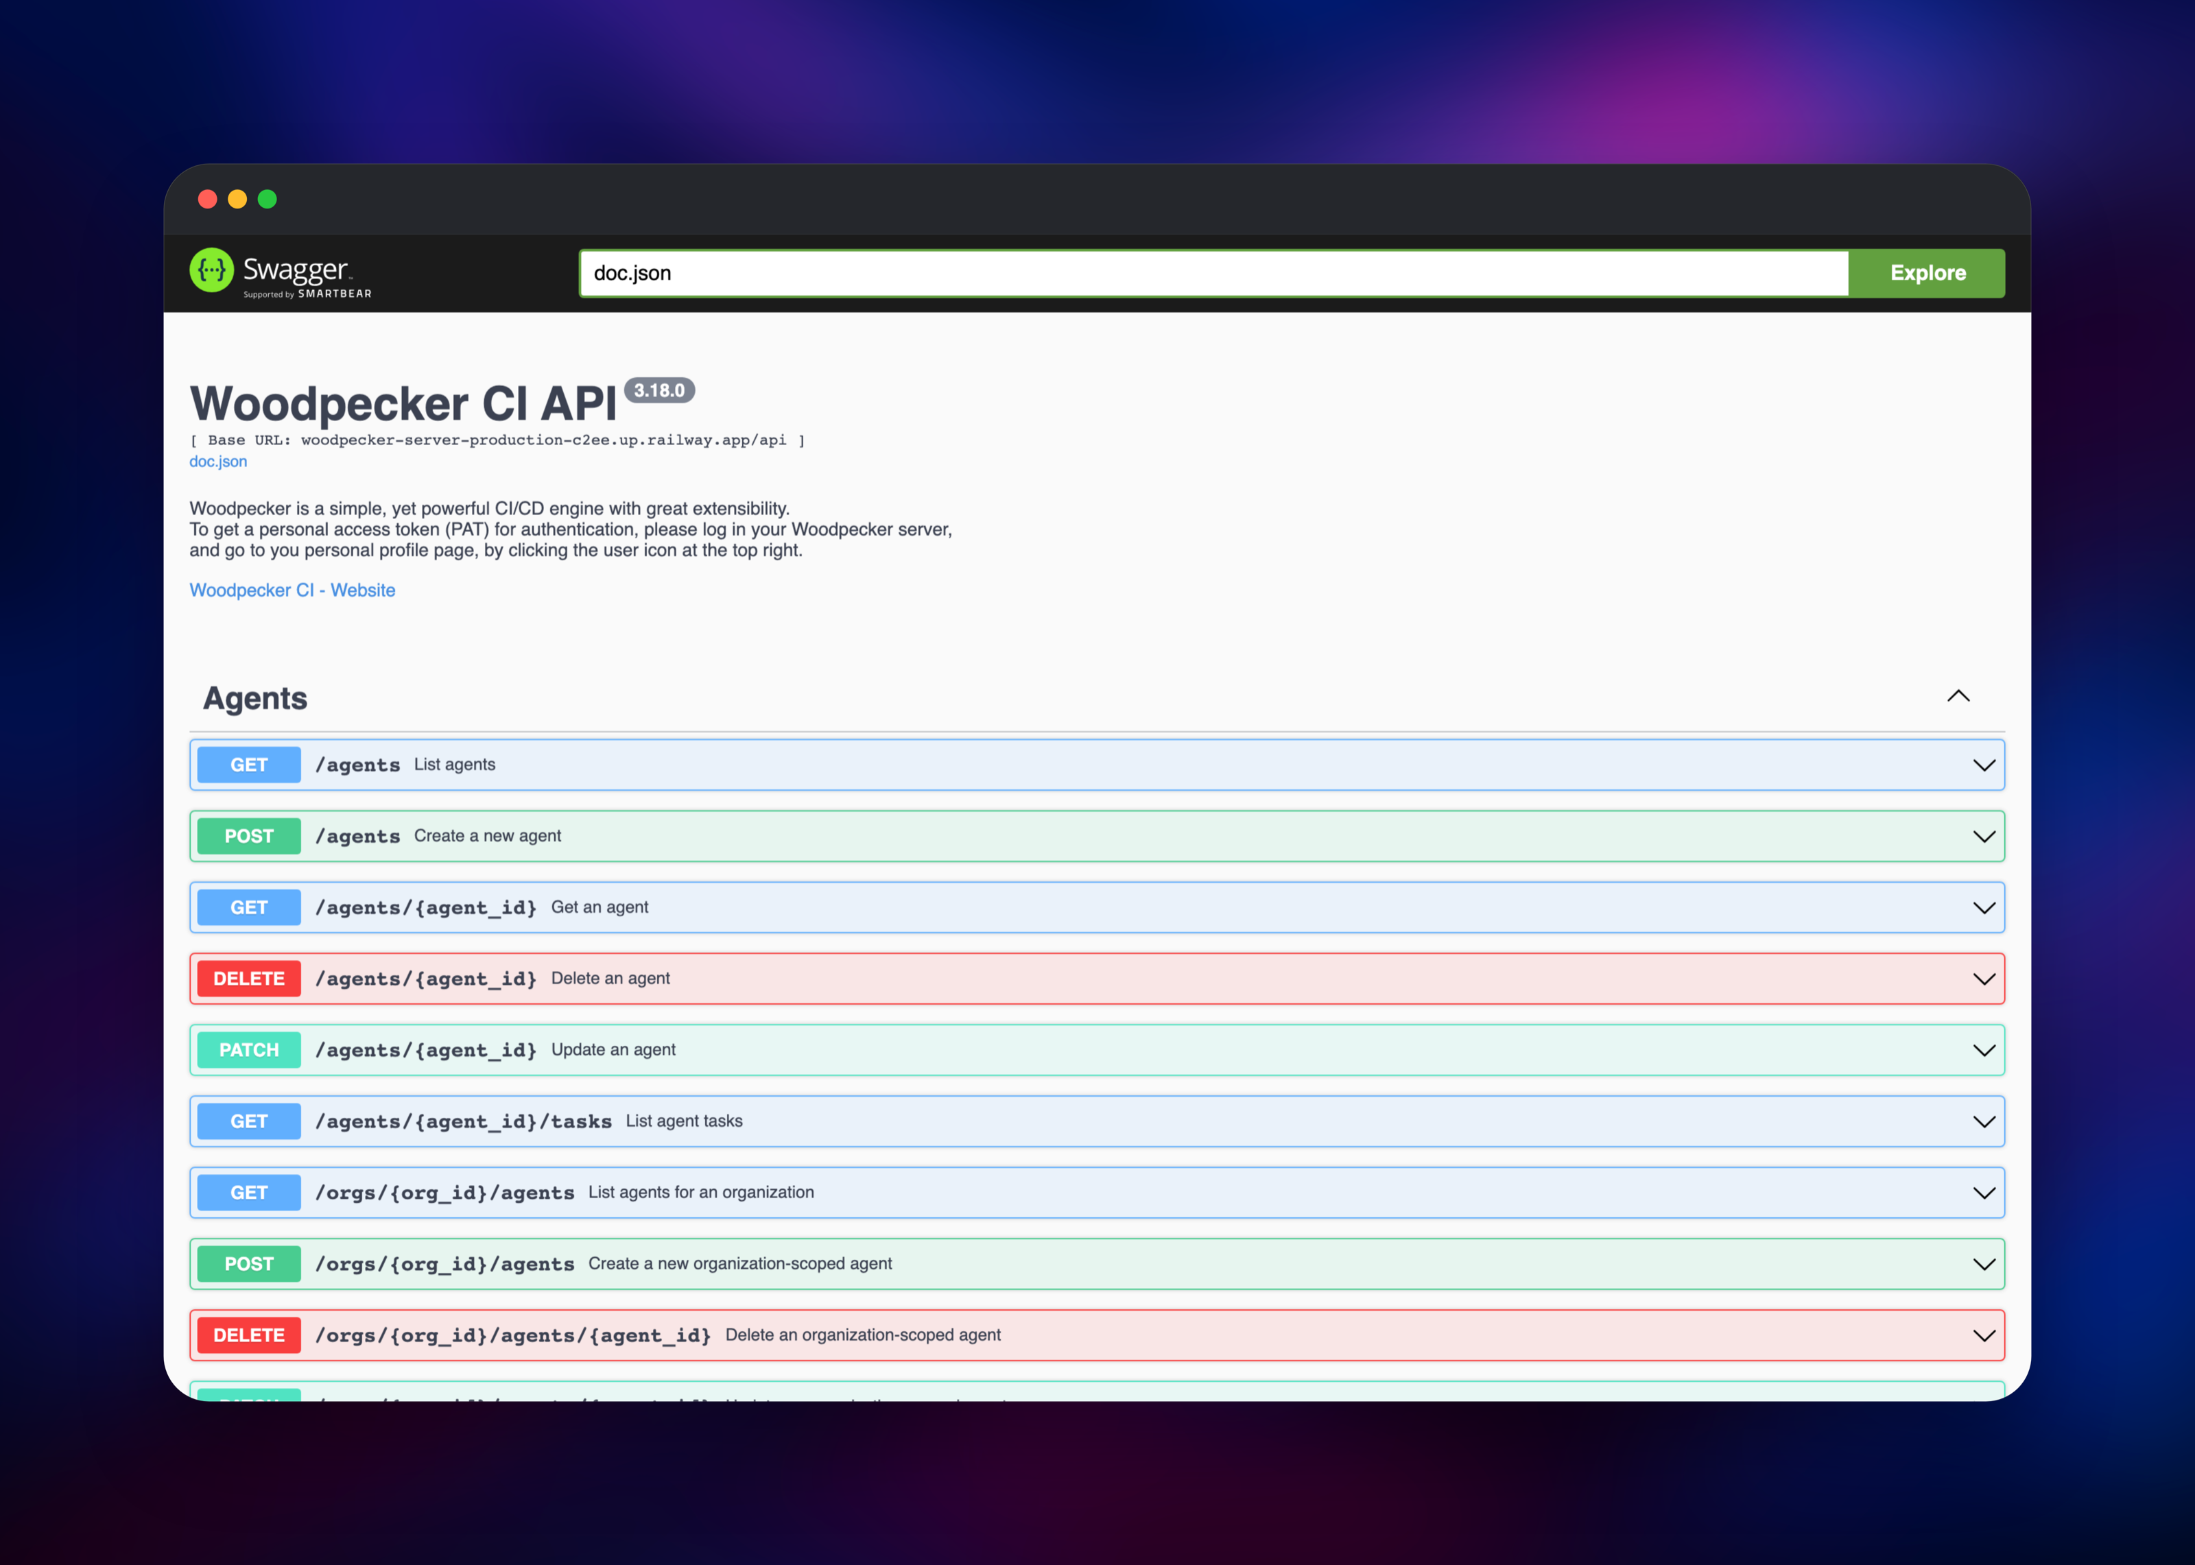Screen dimensions: 2195x1565
Task: Click the Swagger logo icon
Action: pyautogui.click(x=212, y=271)
